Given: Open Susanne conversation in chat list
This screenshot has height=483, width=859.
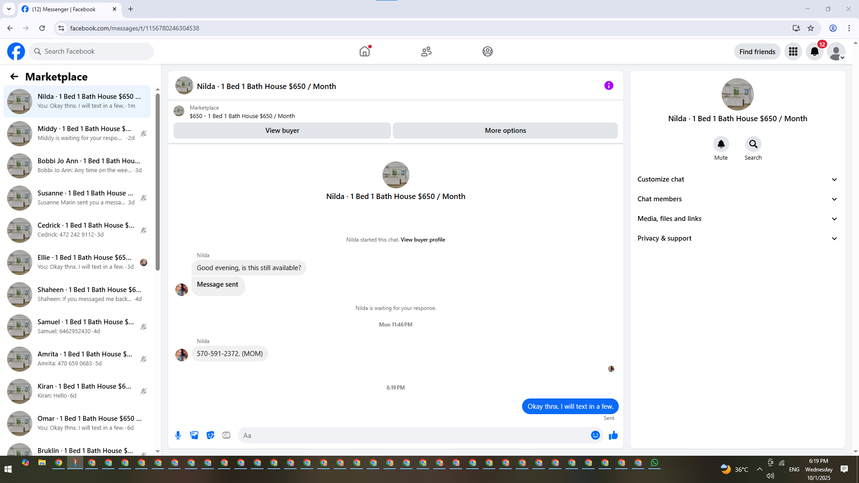Looking at the screenshot, I should tap(77, 198).
